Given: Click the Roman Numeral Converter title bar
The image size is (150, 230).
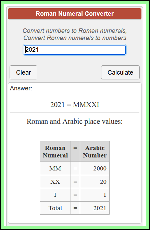Looking at the screenshot, I should click(75, 14).
